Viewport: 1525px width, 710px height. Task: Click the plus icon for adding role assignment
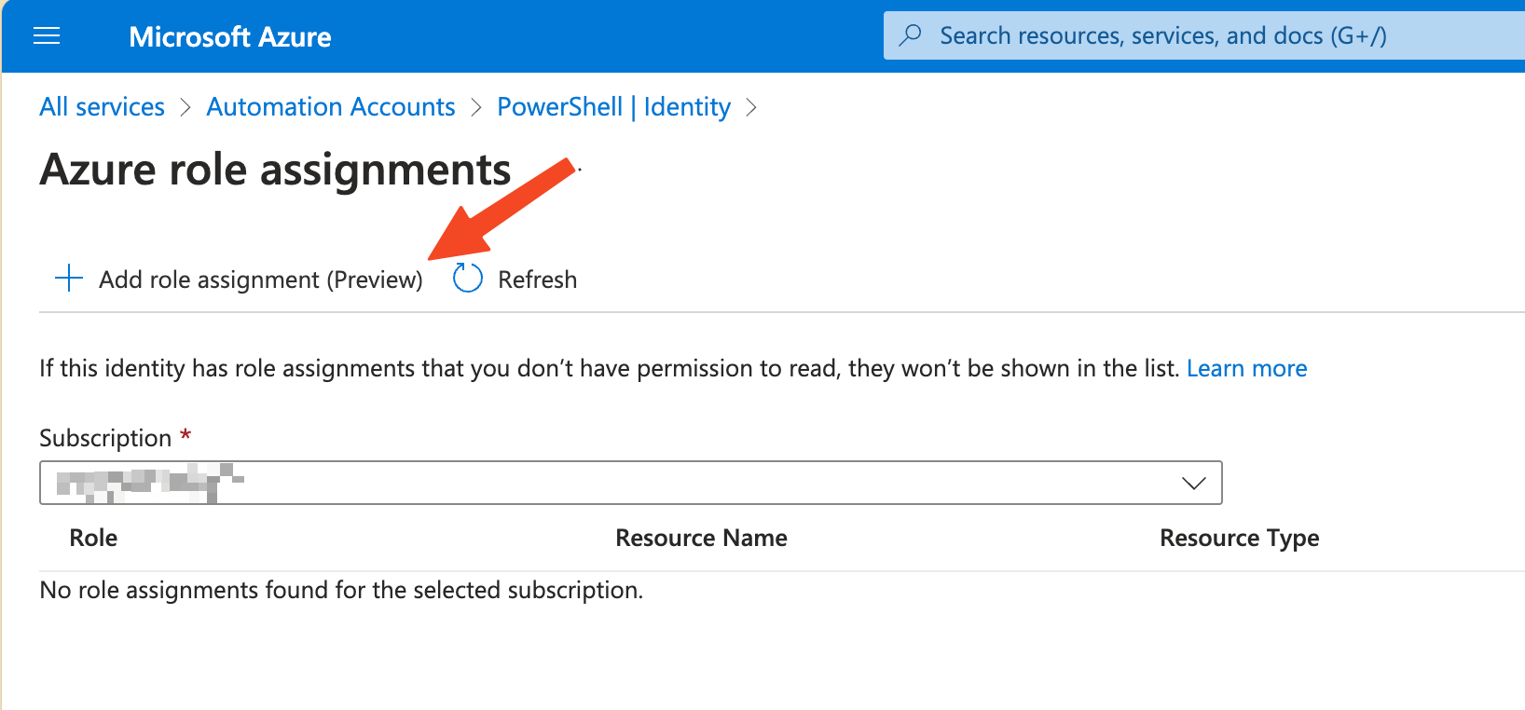click(x=69, y=279)
